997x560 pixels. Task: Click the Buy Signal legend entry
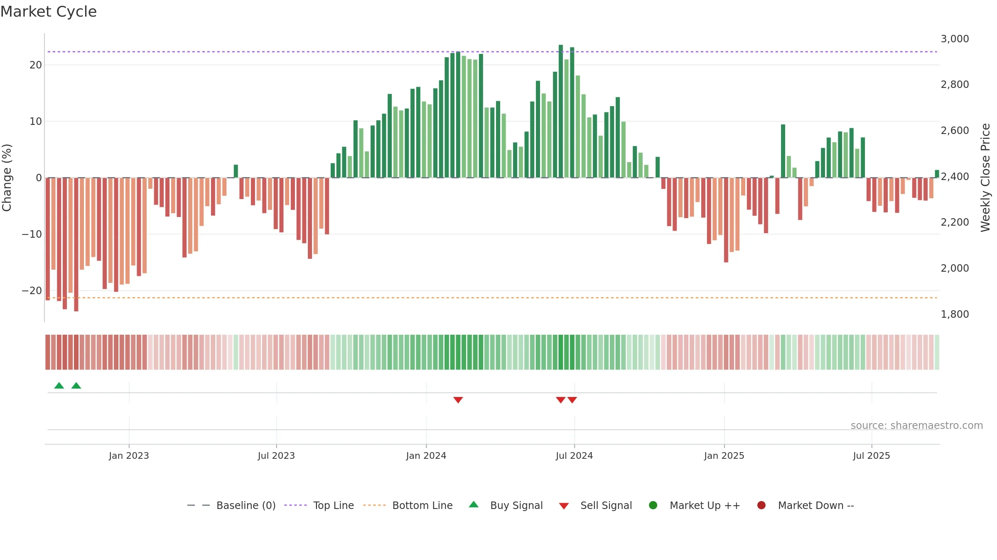coord(506,505)
